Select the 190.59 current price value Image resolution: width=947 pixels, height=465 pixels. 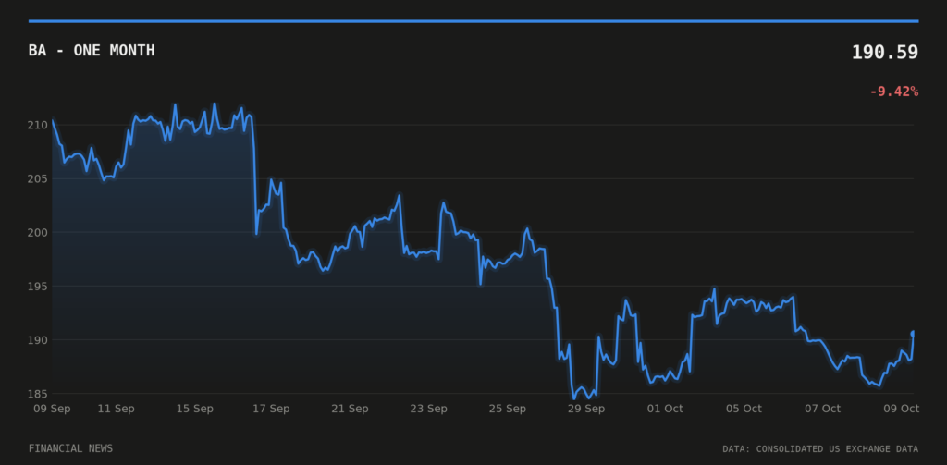[885, 53]
